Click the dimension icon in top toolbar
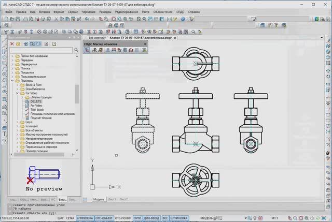The image size is (332, 222). coord(169,19)
